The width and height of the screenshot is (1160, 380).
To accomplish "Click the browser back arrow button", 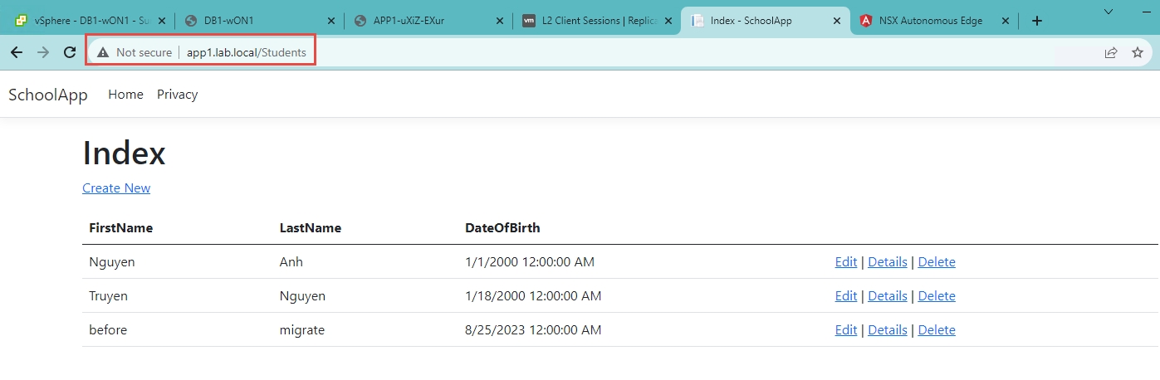I will [17, 52].
